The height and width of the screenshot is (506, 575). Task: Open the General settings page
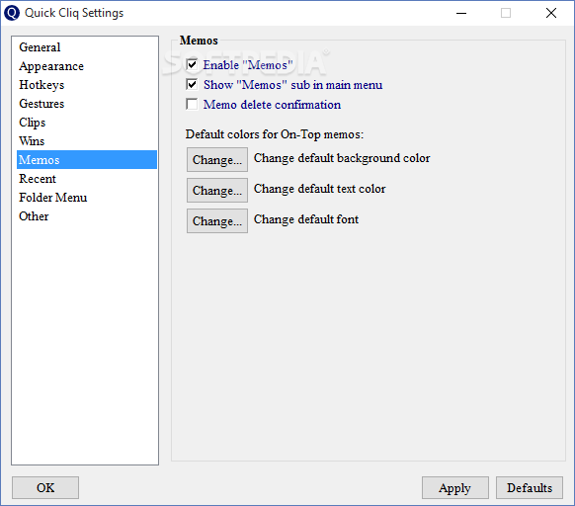[x=87, y=47]
